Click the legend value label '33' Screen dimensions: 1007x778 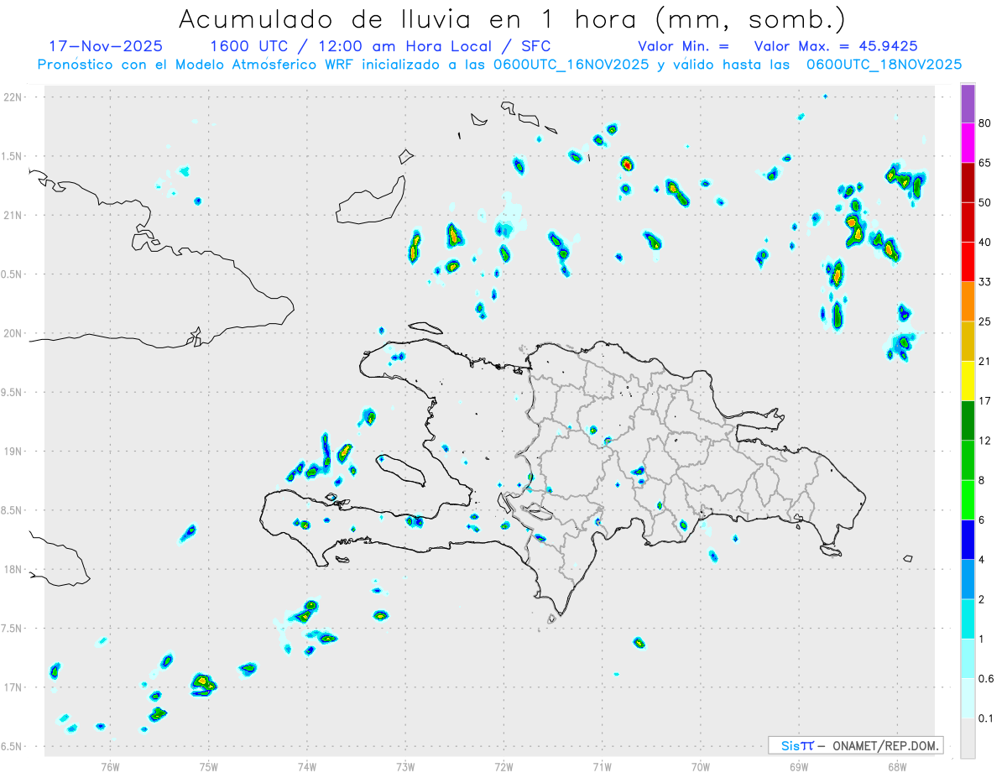tap(985, 282)
